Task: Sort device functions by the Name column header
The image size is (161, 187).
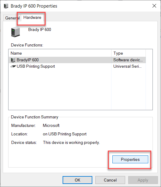Action: [60, 53]
